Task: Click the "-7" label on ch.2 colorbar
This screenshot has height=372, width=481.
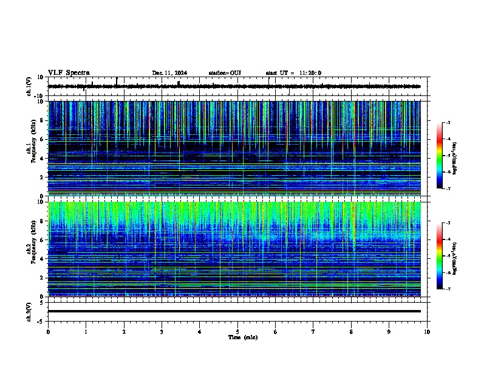Action: [448, 289]
